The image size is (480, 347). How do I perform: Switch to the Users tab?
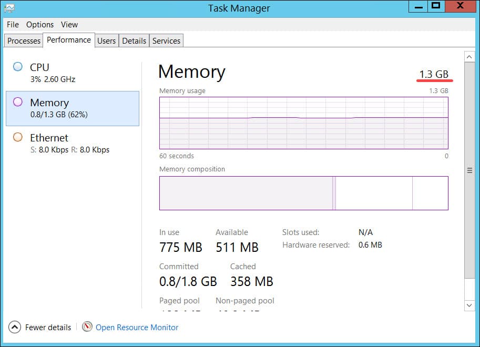click(x=106, y=40)
